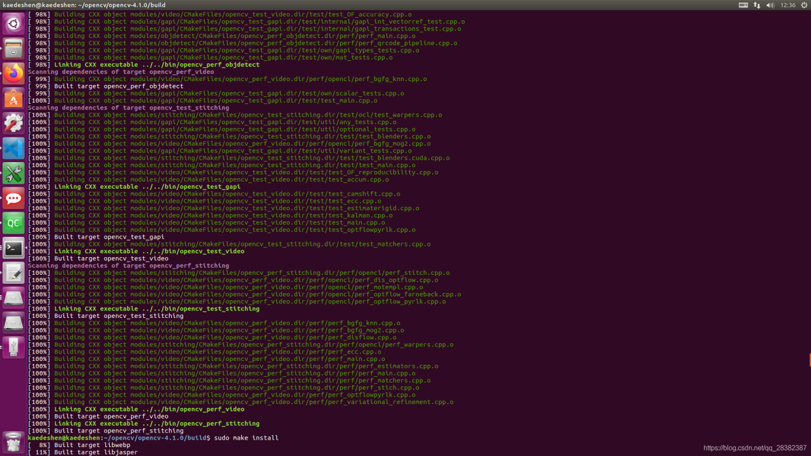
Task: Launch Firefox from the dock
Action: pos(13,73)
